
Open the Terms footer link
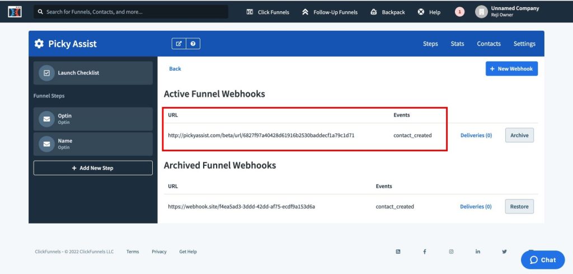point(133,252)
